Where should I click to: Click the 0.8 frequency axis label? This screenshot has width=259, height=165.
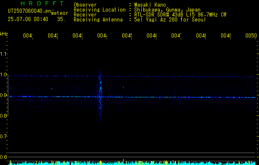[x=3, y=115]
